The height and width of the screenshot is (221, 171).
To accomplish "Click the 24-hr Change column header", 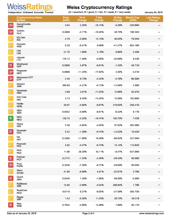I will point(82,19).
